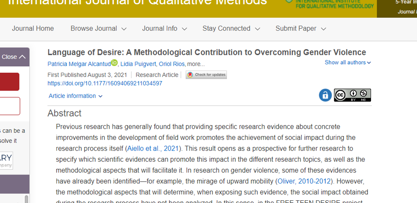Image resolution: width=417 pixels, height=203 pixels.
Task: Open the Aiello et al., 2021 citation
Action: click(x=153, y=149)
